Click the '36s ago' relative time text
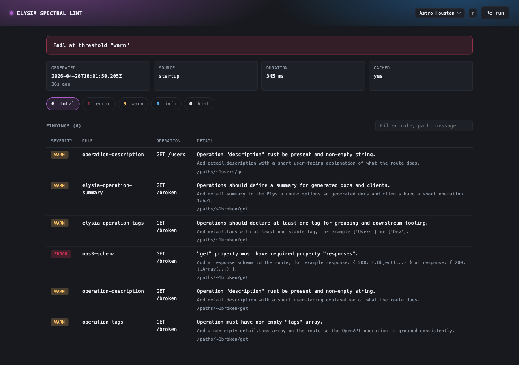The height and width of the screenshot is (365, 519). 61,84
